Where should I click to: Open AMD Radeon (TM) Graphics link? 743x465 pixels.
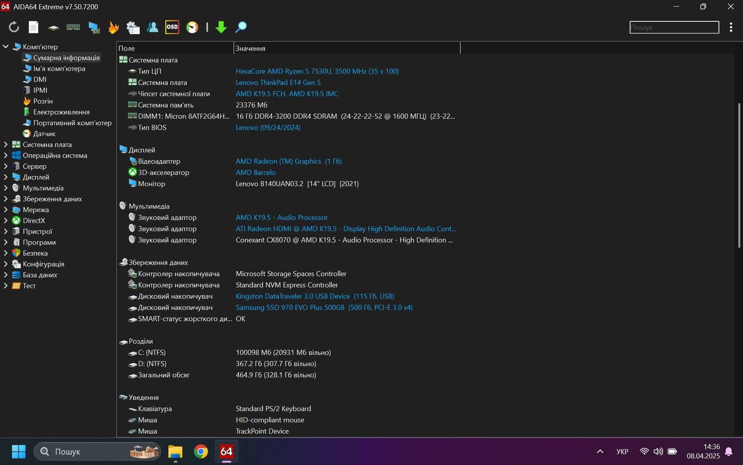tap(289, 161)
